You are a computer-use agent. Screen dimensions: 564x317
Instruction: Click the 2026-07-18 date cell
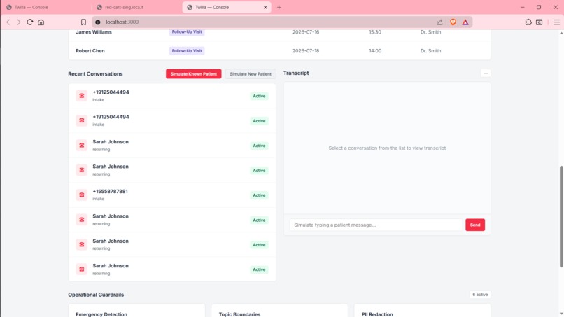tap(306, 51)
